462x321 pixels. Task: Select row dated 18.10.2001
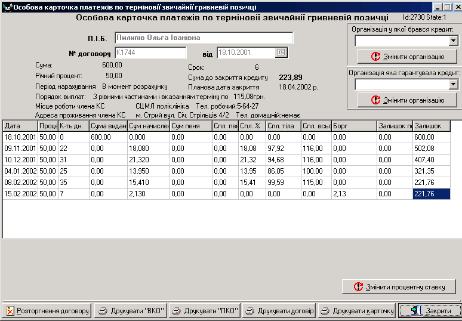coord(227,137)
